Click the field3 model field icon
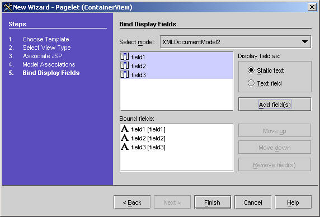Viewport: 320px width, 217px height. (125, 74)
